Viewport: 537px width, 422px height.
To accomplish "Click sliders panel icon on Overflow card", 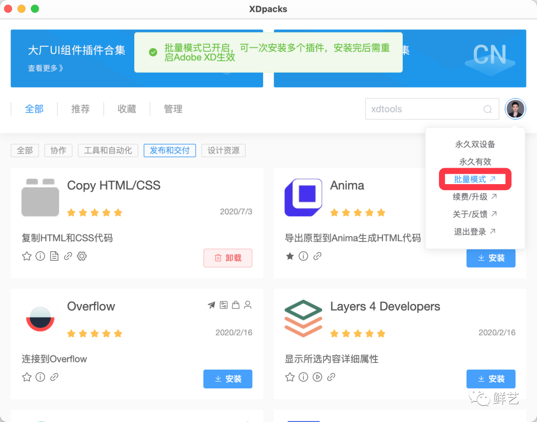I will tap(224, 305).
